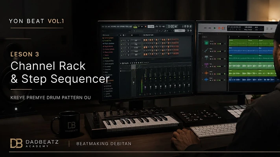This screenshot has height=157, width=280.
Task: Select the Drums track's drum icon
Action: pyautogui.click(x=206, y=43)
